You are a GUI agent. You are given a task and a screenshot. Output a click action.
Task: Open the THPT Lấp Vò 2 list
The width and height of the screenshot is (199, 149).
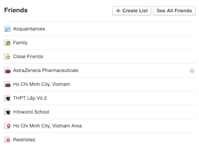click(x=30, y=98)
